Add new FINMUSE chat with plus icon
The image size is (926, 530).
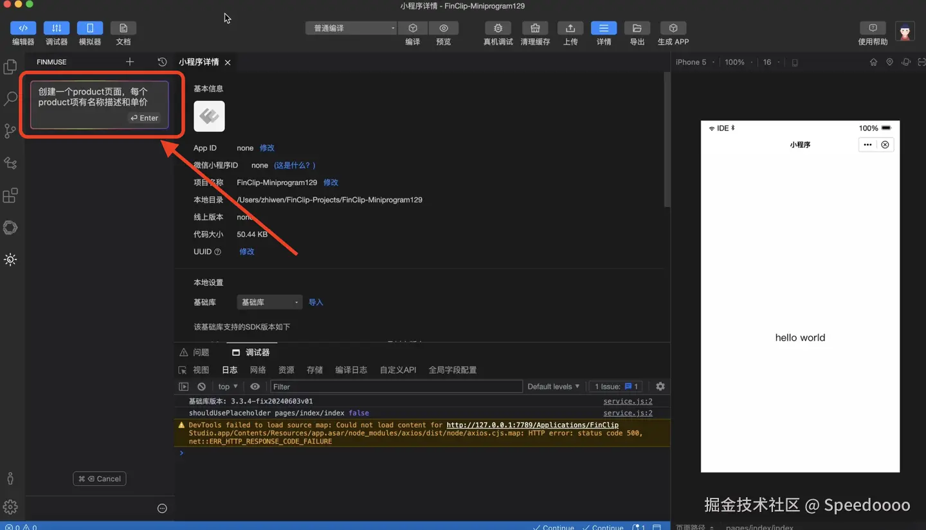(130, 62)
